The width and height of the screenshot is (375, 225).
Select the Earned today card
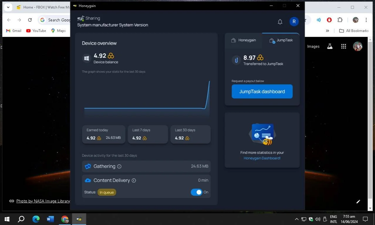tap(104, 134)
